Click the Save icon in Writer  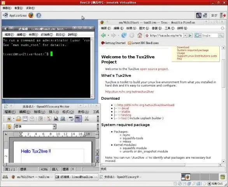coord(25,119)
